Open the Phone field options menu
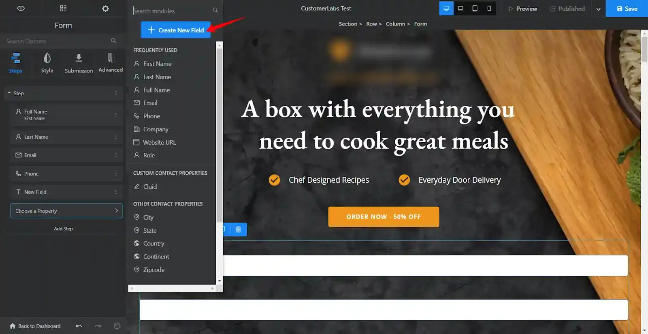The image size is (648, 334). [x=116, y=173]
